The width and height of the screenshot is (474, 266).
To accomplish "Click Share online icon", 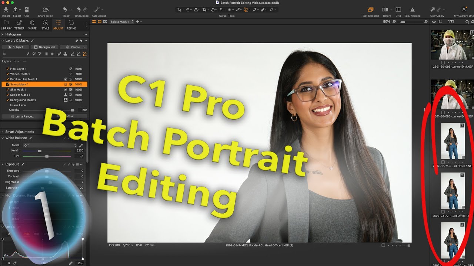I will (46, 10).
